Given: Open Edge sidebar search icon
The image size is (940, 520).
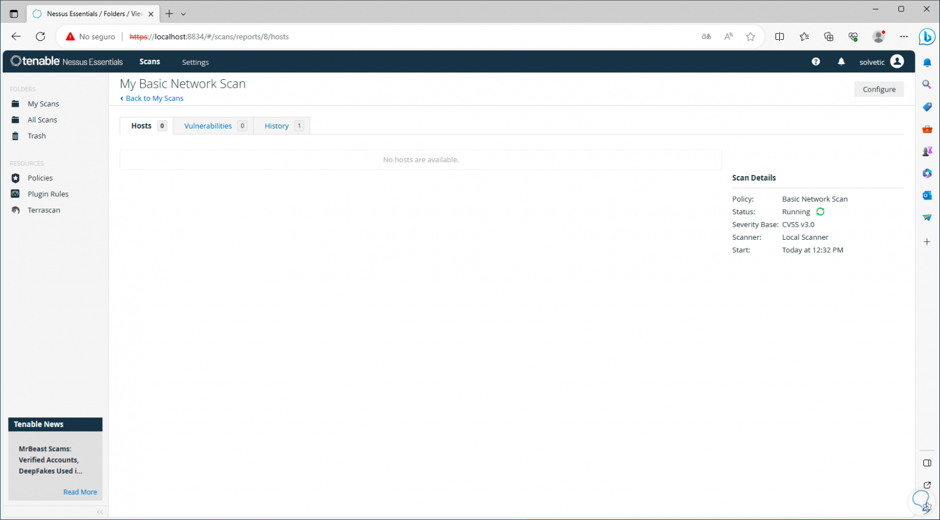Looking at the screenshot, I should tap(927, 85).
